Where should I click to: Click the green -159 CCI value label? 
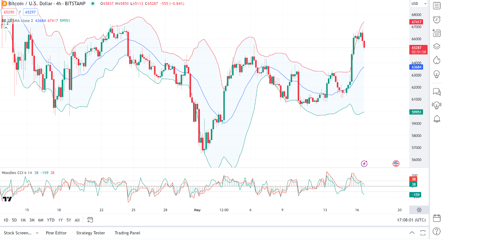pyautogui.click(x=415, y=195)
